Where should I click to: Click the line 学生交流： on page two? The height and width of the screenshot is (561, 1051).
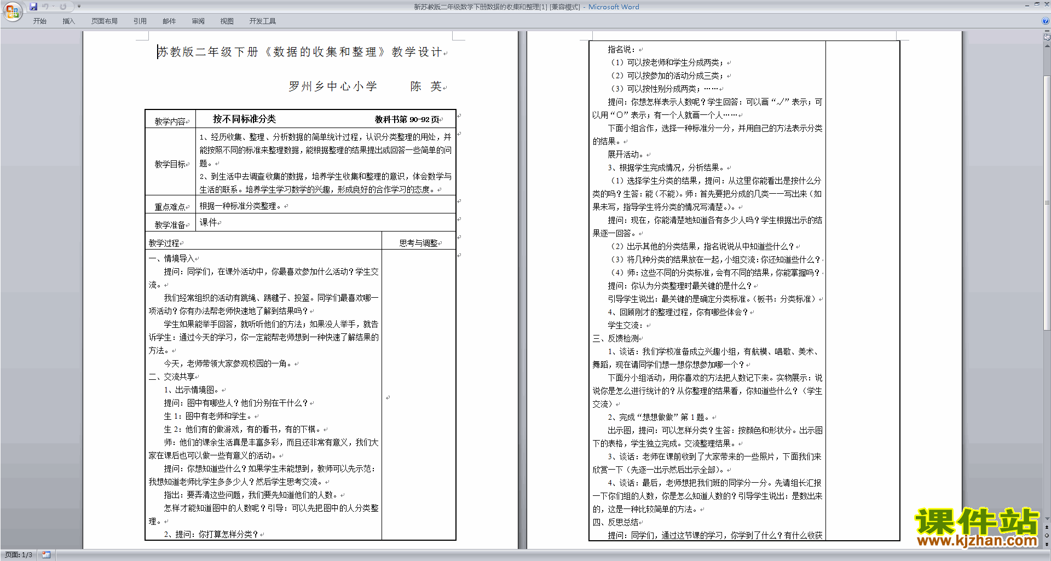click(x=625, y=325)
